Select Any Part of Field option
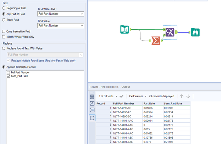This screenshot has width=221, height=144. (4, 14)
